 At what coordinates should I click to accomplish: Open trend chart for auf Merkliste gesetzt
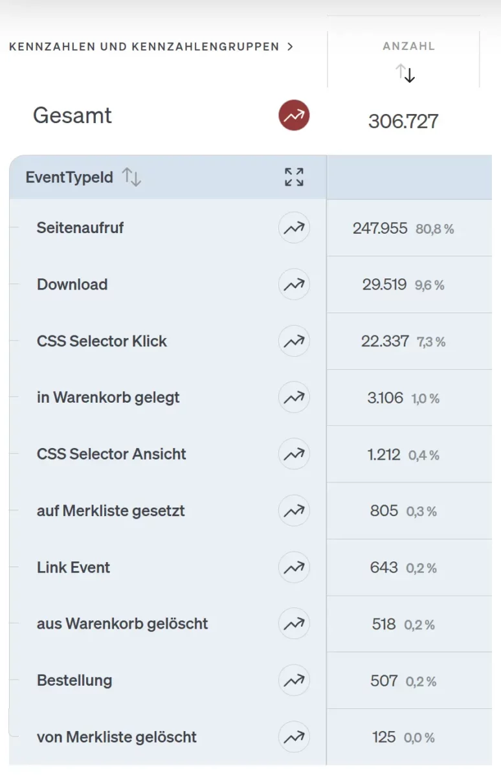(294, 511)
